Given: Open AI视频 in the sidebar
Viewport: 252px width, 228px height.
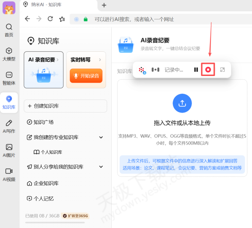Looking at the screenshot, I should coord(9,174).
